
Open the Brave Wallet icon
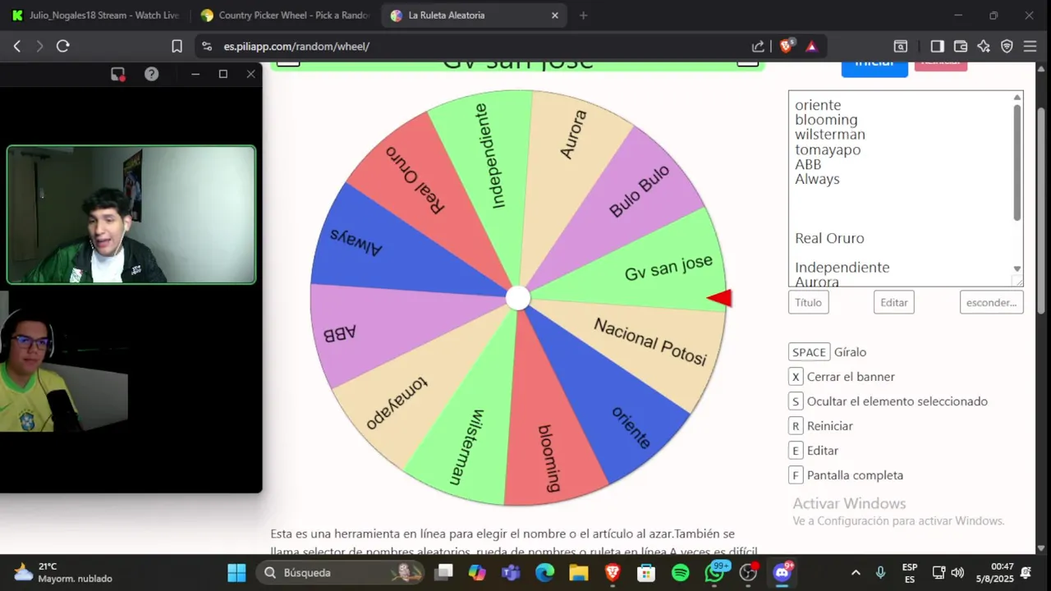point(961,47)
